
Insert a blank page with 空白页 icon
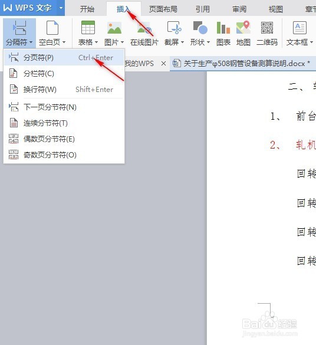point(52,28)
